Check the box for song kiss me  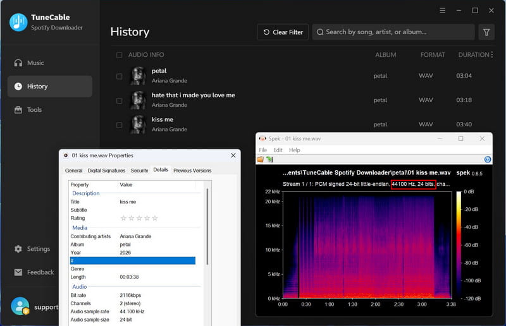click(x=120, y=125)
